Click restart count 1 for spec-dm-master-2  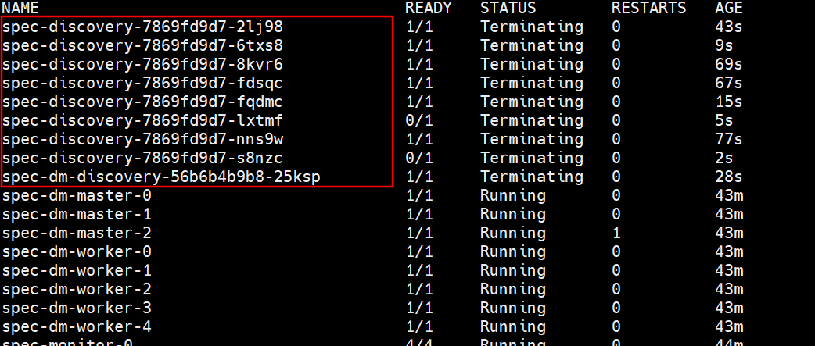616,233
